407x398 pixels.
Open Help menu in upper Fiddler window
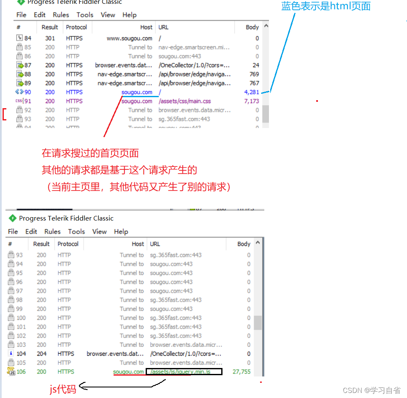coord(129,15)
